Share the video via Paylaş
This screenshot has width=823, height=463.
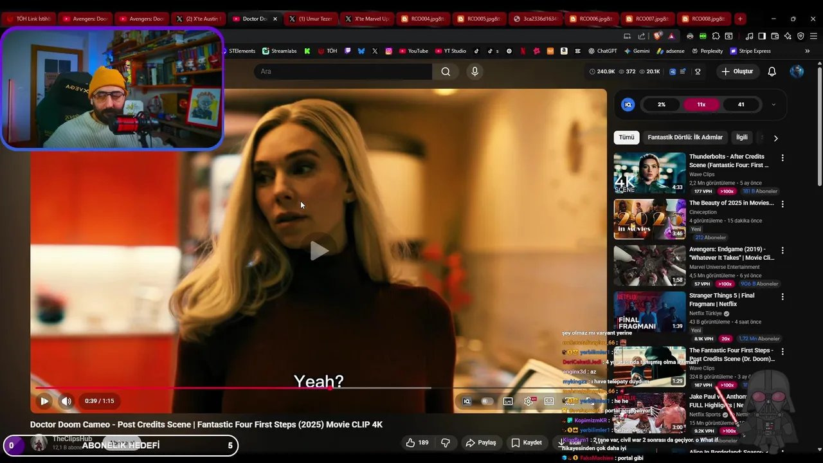coord(481,442)
